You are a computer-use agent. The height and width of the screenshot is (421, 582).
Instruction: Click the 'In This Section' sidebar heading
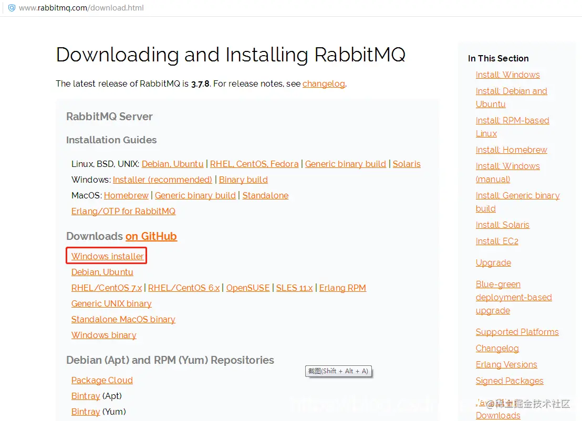click(498, 58)
